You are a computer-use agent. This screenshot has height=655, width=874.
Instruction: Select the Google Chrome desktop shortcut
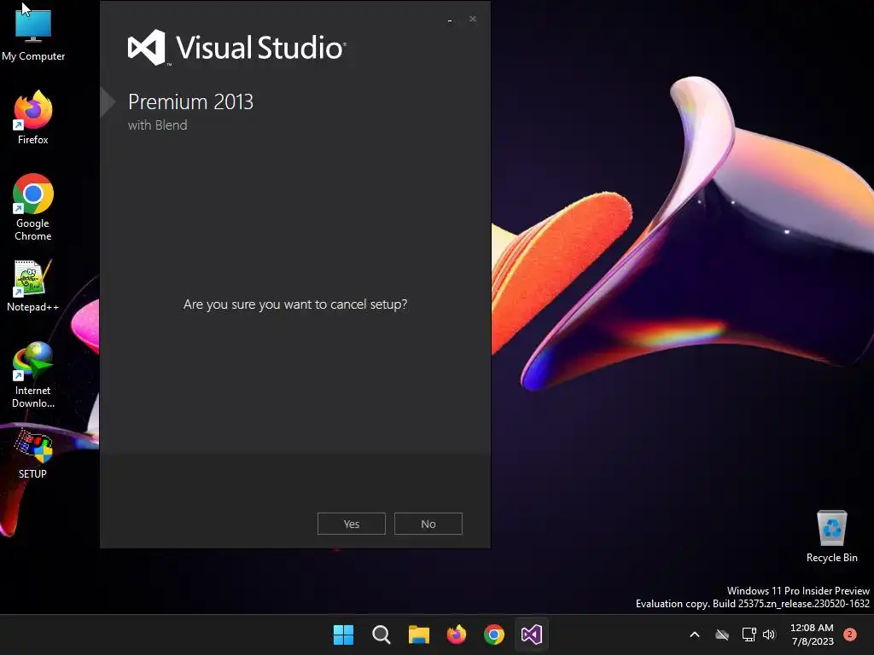33,207
